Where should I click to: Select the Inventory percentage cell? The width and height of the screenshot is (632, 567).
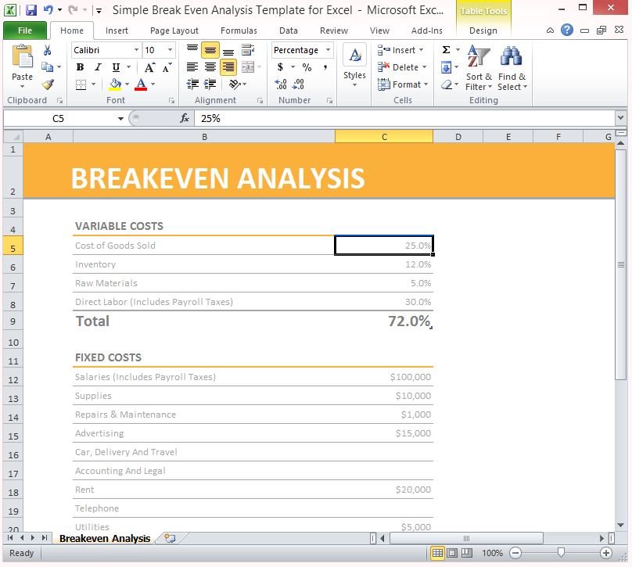click(384, 264)
